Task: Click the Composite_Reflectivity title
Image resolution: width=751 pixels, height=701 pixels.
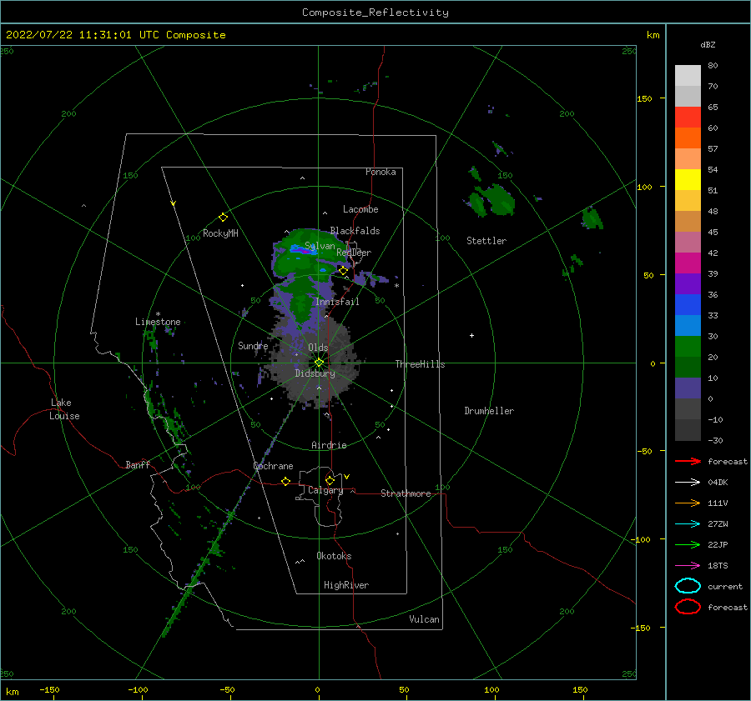Action: (x=375, y=13)
